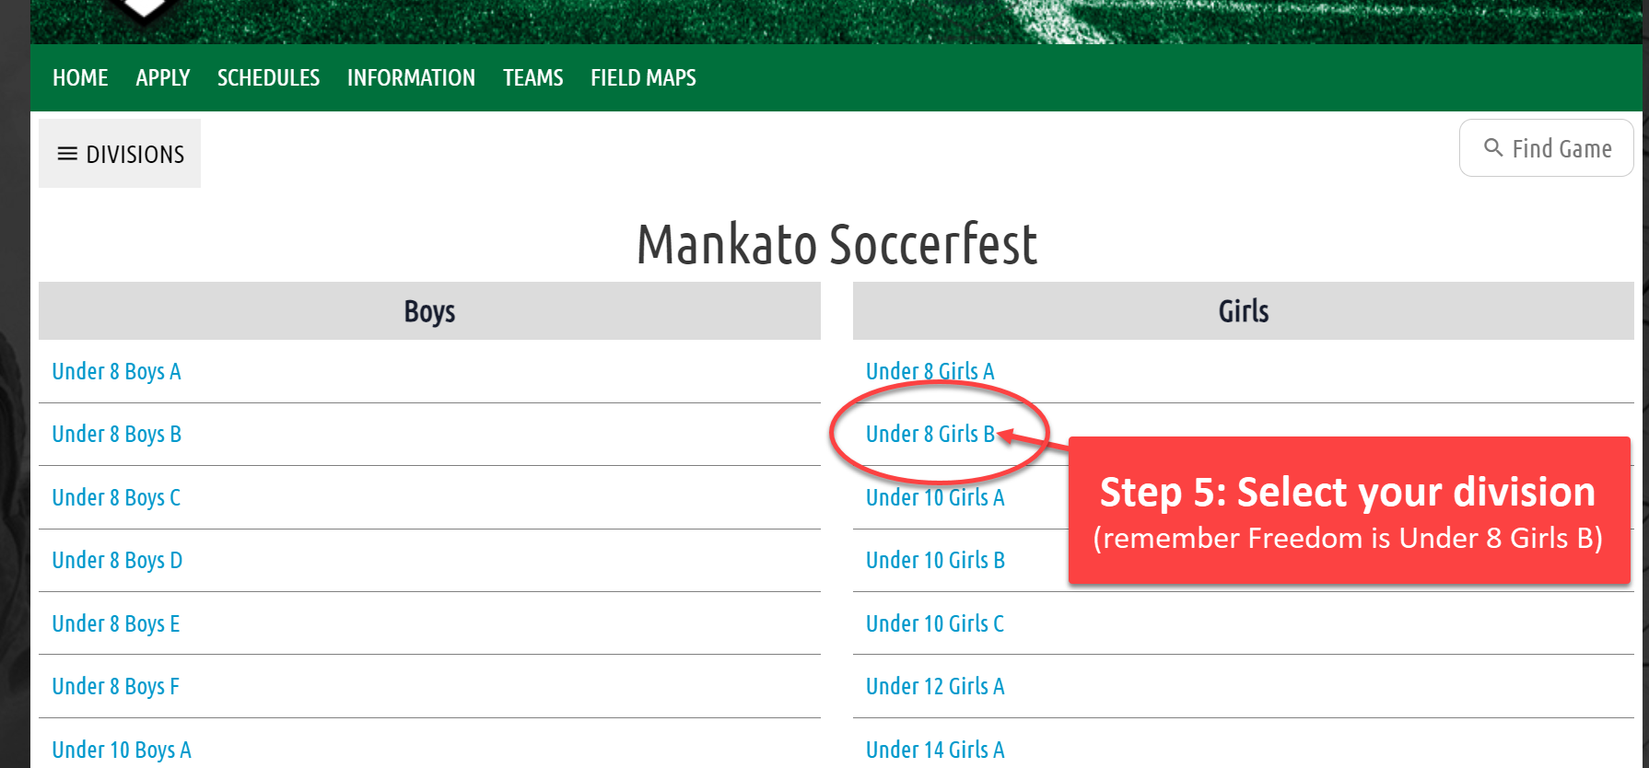Screen dimensions: 1649x768
Task: Expand the DIVISIONS menu
Action: [120, 154]
